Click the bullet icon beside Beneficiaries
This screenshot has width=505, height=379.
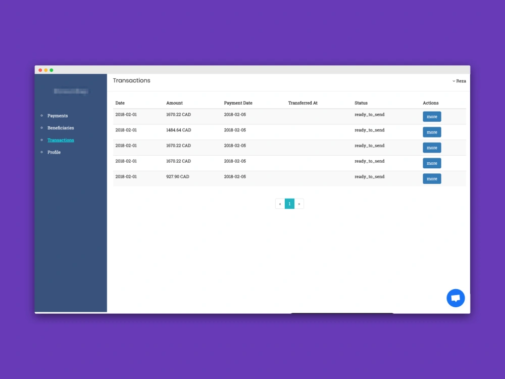point(43,128)
